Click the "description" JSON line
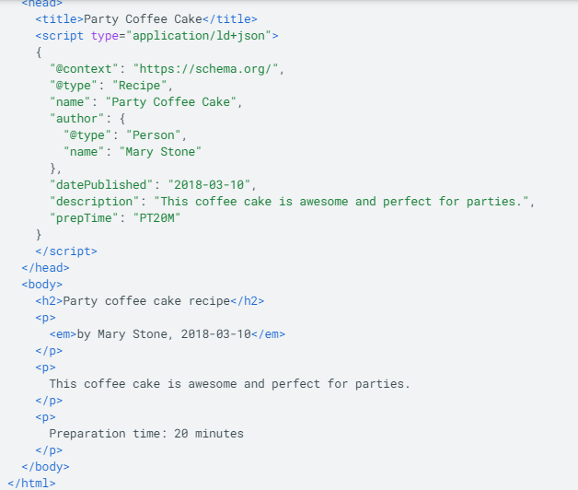 (x=292, y=202)
